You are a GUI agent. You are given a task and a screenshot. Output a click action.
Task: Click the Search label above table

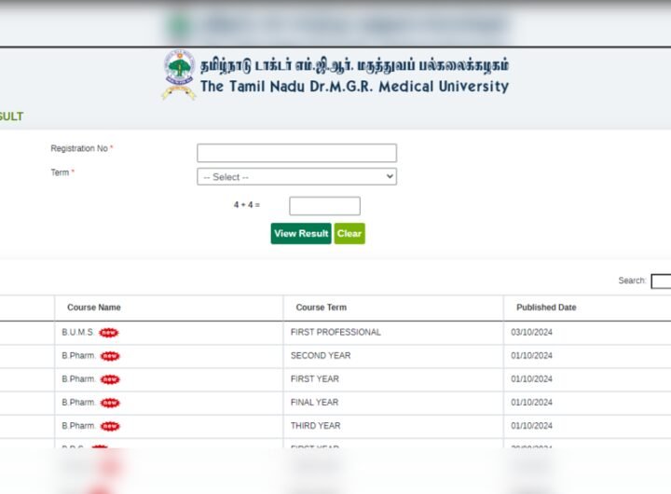[x=632, y=281]
